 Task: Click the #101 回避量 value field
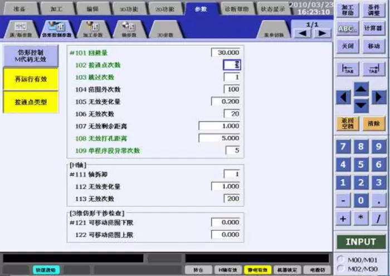(227, 52)
